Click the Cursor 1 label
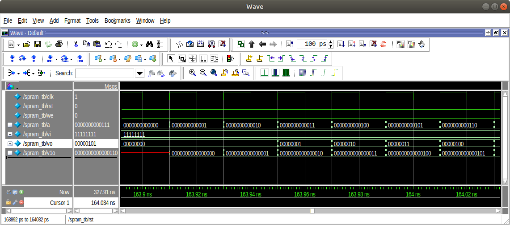Screen dimensions: 510x225 click(59, 203)
